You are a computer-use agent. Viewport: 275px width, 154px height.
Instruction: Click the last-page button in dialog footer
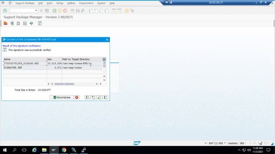105,97
